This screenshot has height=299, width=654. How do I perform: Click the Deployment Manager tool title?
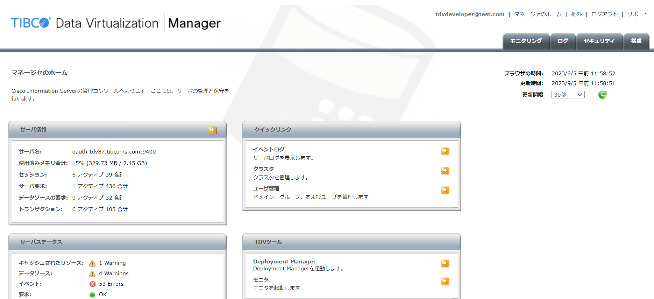pos(284,262)
